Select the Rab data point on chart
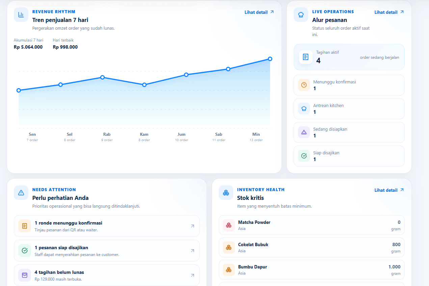 tap(102, 77)
